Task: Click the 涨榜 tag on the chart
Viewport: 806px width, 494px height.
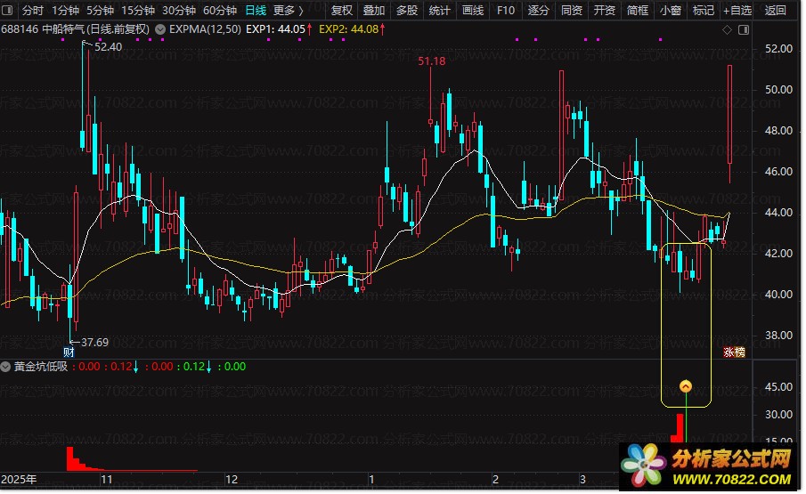Action: [x=733, y=353]
